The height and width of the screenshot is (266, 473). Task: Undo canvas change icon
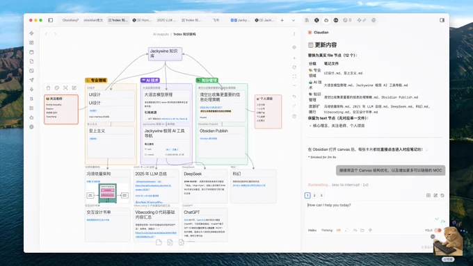[x=294, y=97]
